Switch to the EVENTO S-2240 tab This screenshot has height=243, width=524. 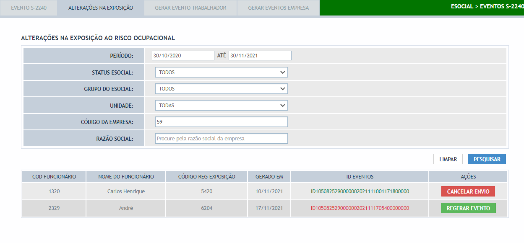click(29, 8)
